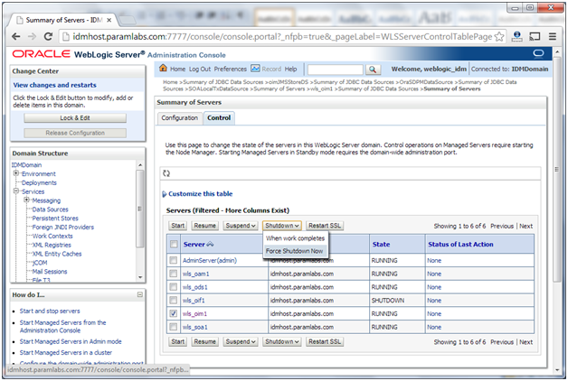Open the Chrome hamburger menu
Image resolution: width=568 pixels, height=381 pixels.
click(552, 36)
